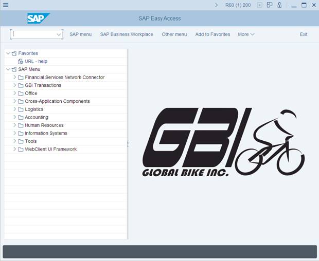319x261 pixels.
Task: Click Add to Favorites
Action: point(212,34)
